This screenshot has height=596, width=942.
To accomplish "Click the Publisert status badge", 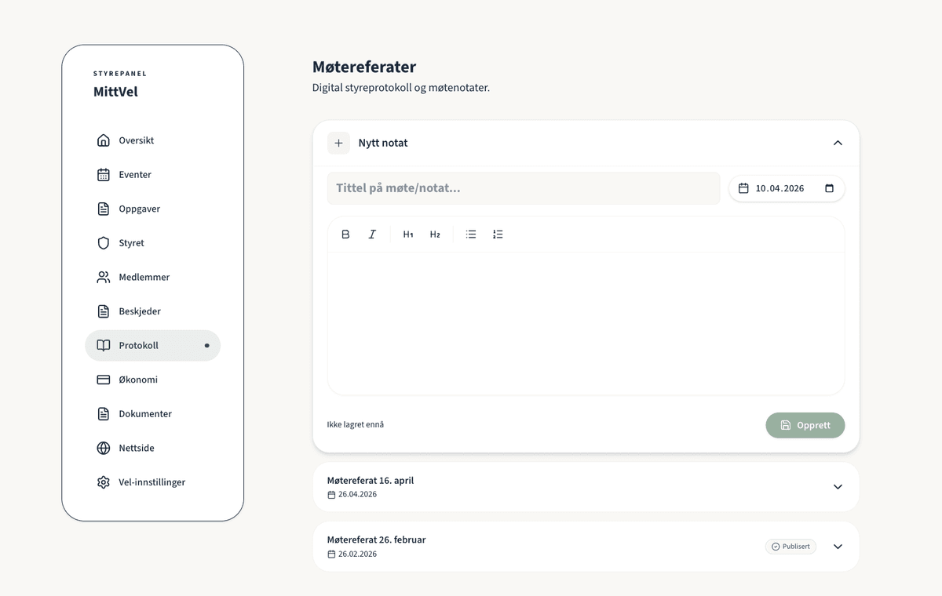I will coord(790,547).
